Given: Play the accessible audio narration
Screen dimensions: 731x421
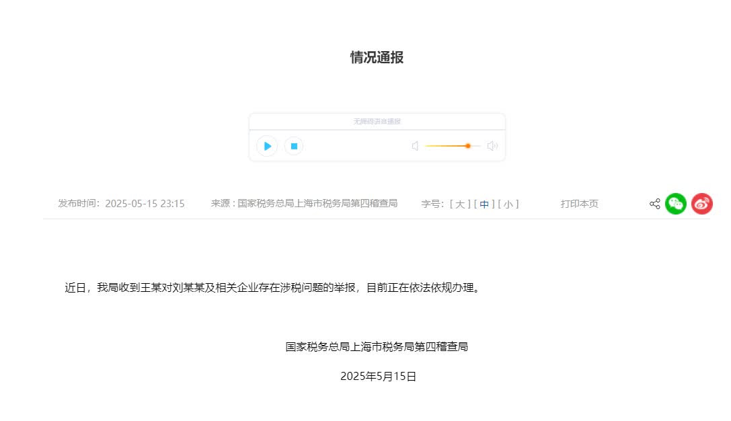Looking at the screenshot, I should tap(267, 146).
